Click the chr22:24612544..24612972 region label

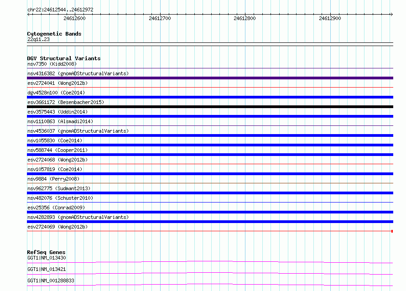coord(60,10)
